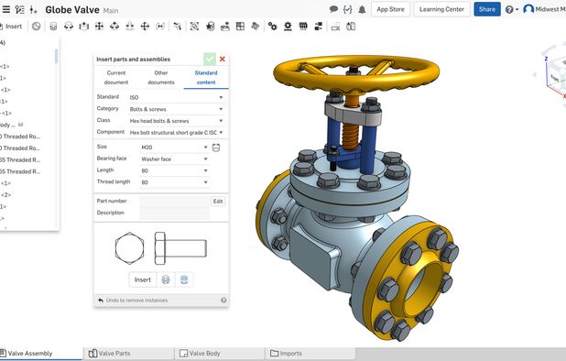Open the Thread length dropdown
This screenshot has width=566, height=361.
pos(175,182)
